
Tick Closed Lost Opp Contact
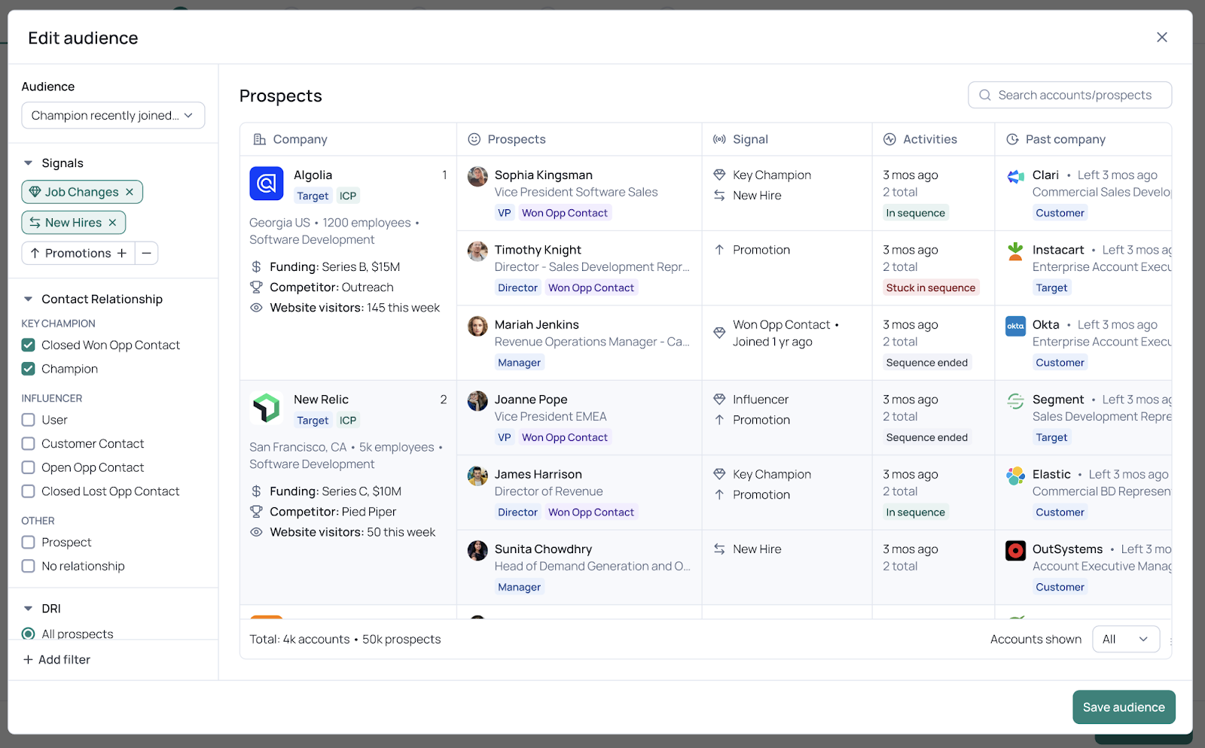tap(29, 491)
